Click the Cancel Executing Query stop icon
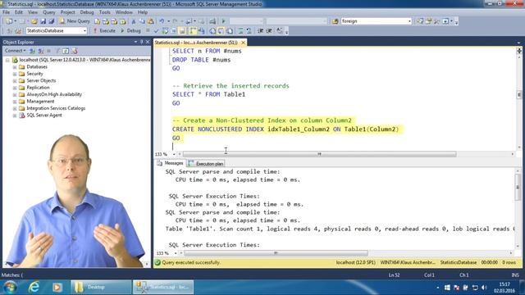The width and height of the screenshot is (525, 295). click(x=148, y=31)
